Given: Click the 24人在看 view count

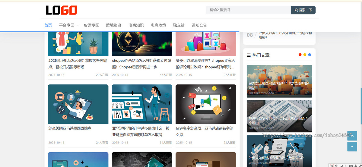Looking at the screenshot, I should click(102, 143).
